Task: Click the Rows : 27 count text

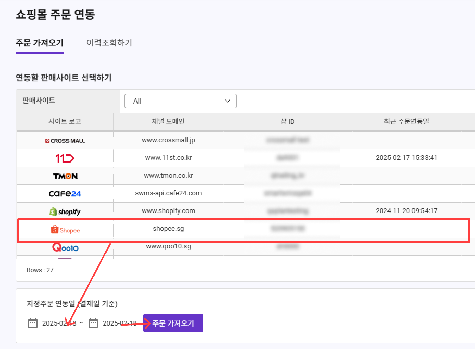Action: click(x=40, y=270)
